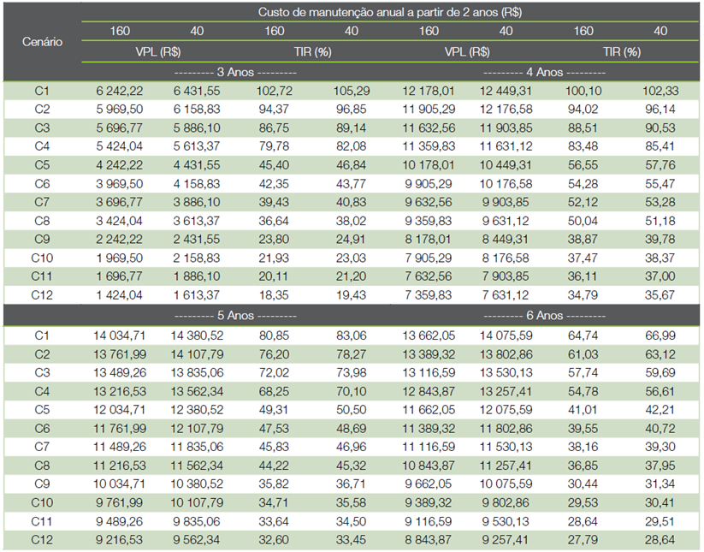Click the cell showing 50,04

click(583, 222)
